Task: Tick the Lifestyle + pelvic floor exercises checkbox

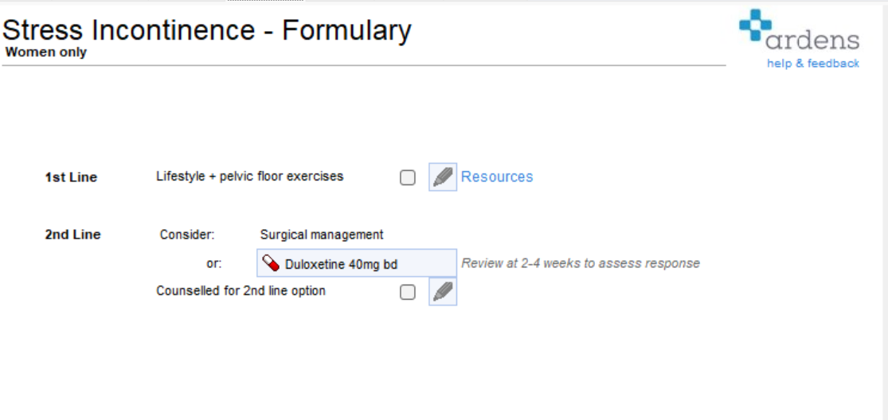Action: 407,177
